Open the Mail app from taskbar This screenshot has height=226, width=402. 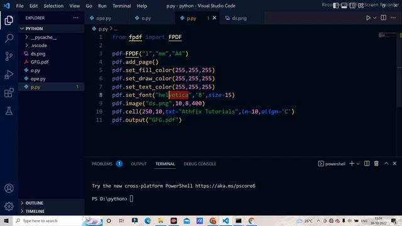pyautogui.click(x=187, y=220)
